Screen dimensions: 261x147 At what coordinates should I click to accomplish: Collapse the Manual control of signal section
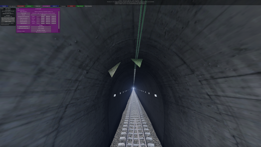click(x=23, y=16)
